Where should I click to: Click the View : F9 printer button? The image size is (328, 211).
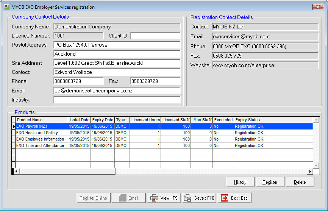[164, 198]
